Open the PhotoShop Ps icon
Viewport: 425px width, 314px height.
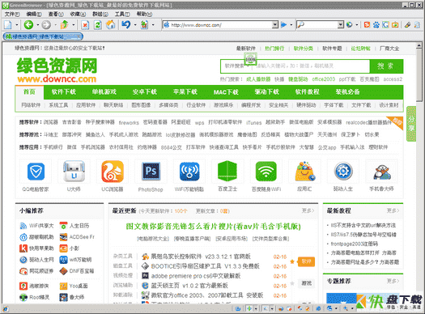tap(151, 172)
